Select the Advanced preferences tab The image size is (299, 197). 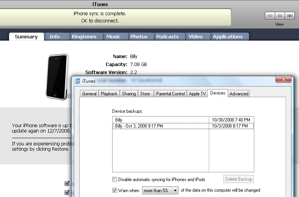click(x=239, y=94)
